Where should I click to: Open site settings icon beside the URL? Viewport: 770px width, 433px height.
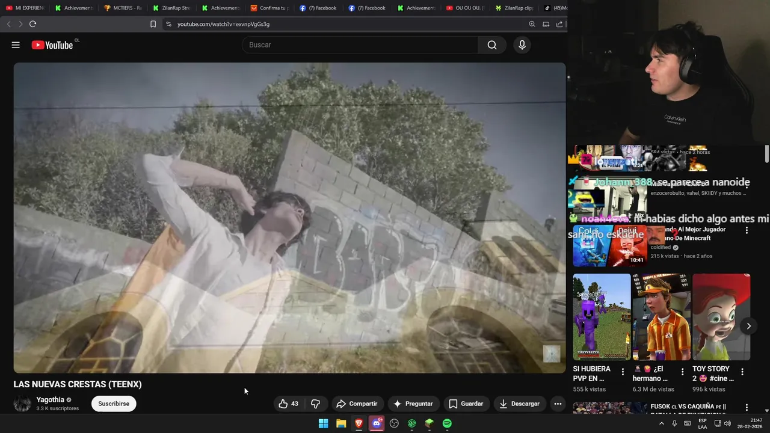point(168,24)
